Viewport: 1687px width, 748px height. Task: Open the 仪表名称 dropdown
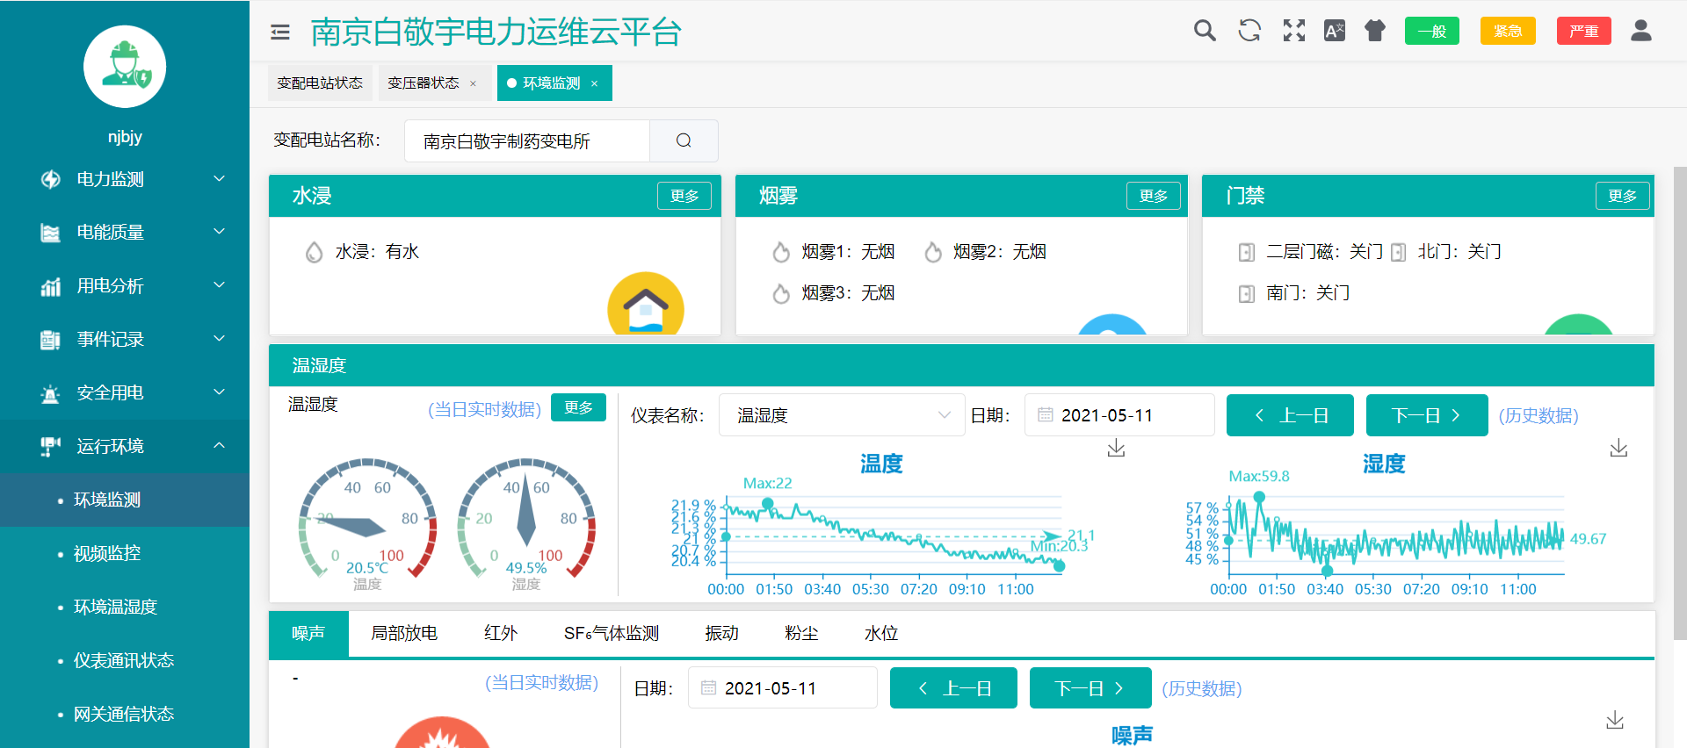point(842,415)
